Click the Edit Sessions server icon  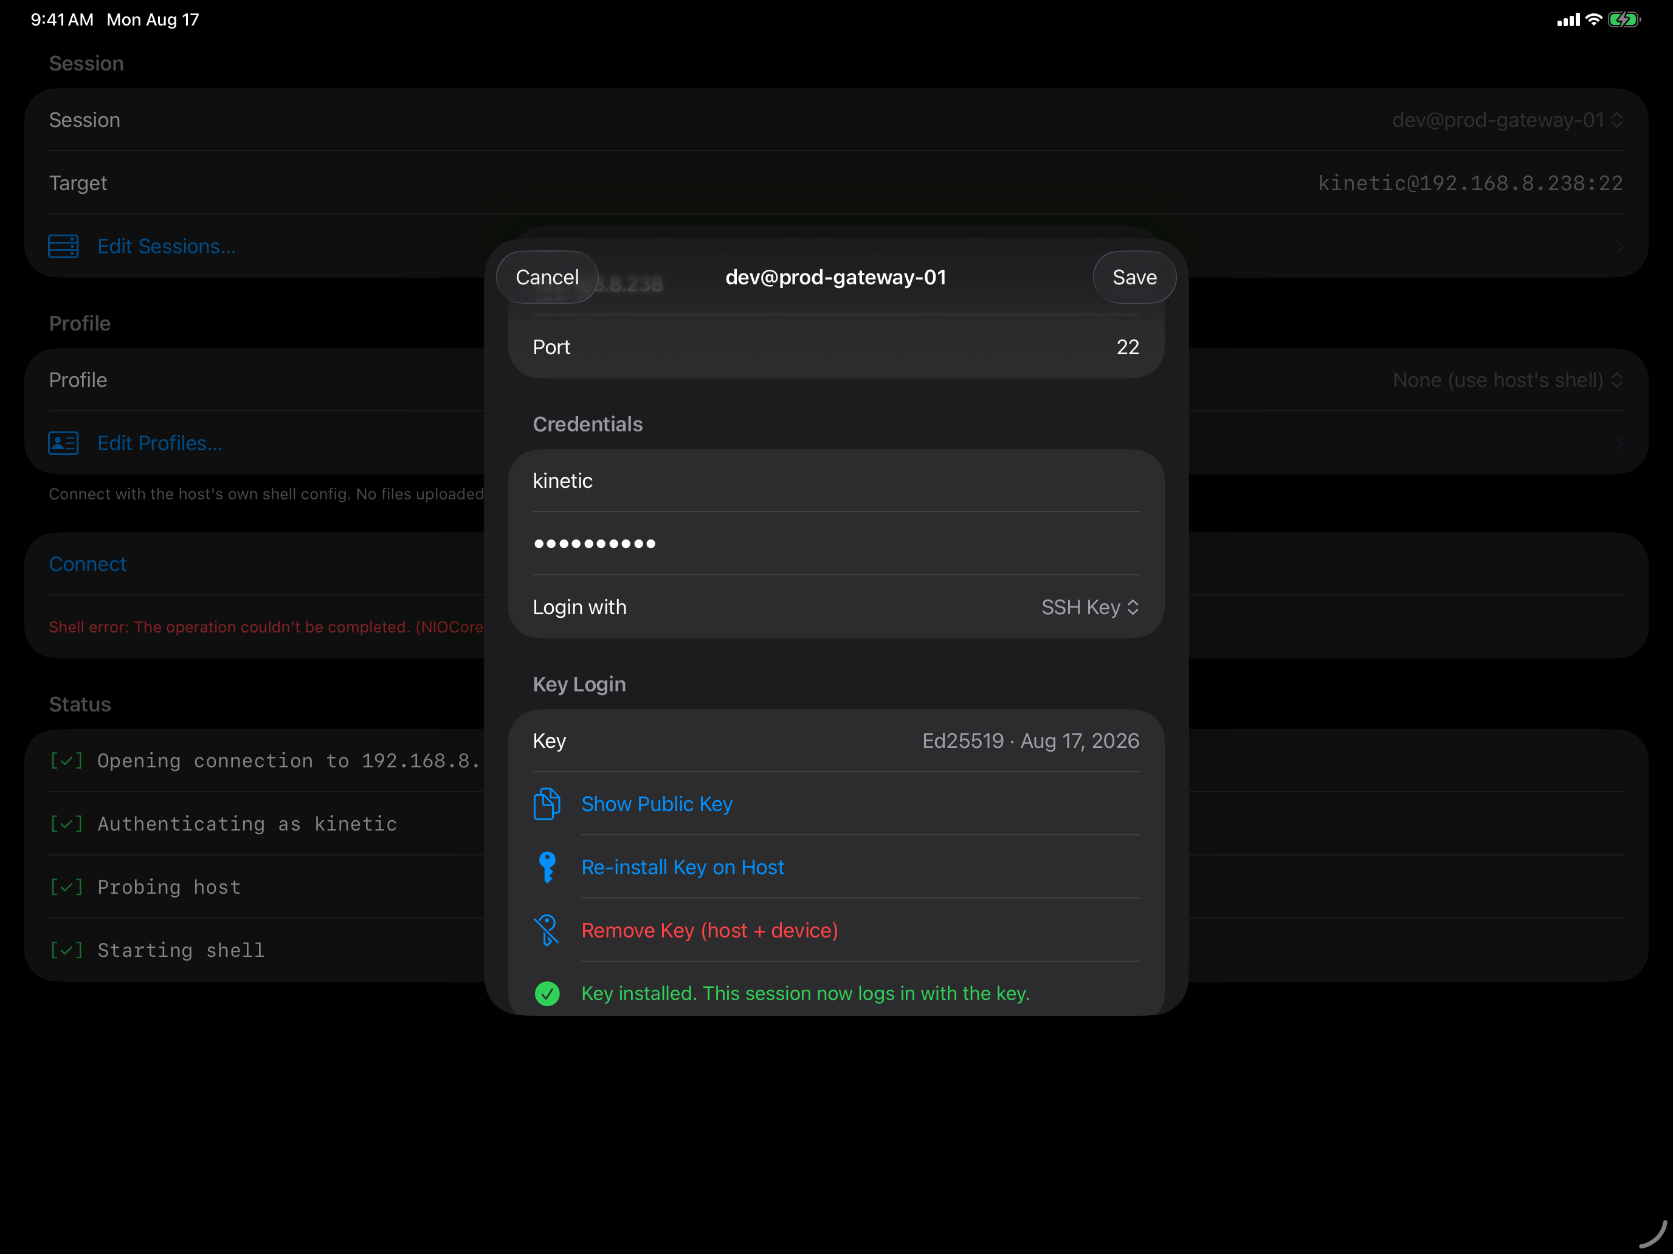(x=64, y=247)
